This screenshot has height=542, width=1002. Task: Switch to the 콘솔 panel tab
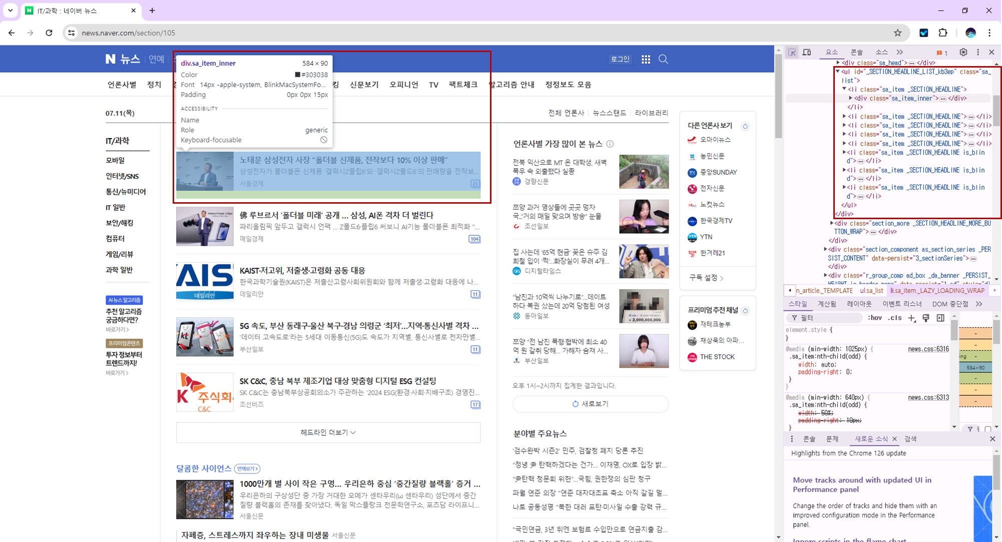click(857, 52)
